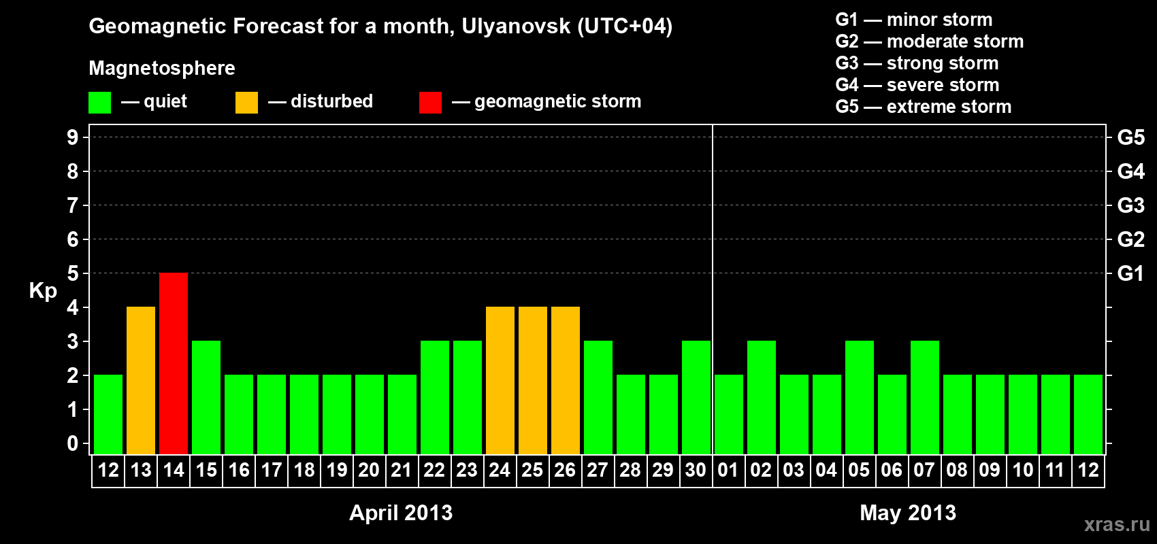Select the orange bar for April 13

click(141, 380)
